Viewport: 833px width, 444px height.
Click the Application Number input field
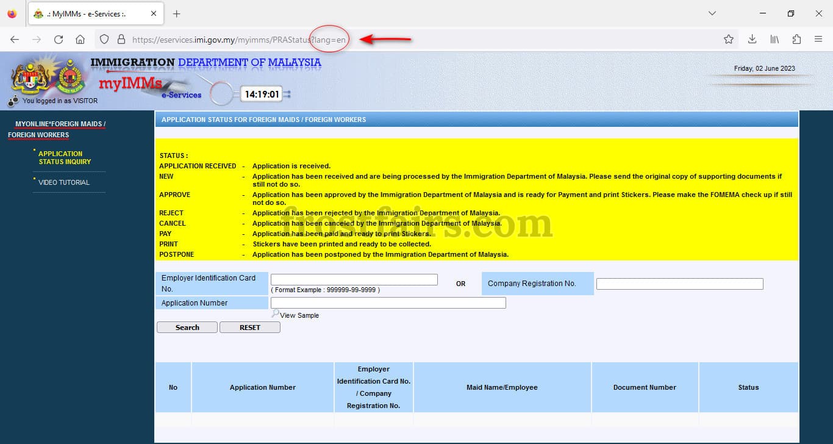click(x=388, y=303)
